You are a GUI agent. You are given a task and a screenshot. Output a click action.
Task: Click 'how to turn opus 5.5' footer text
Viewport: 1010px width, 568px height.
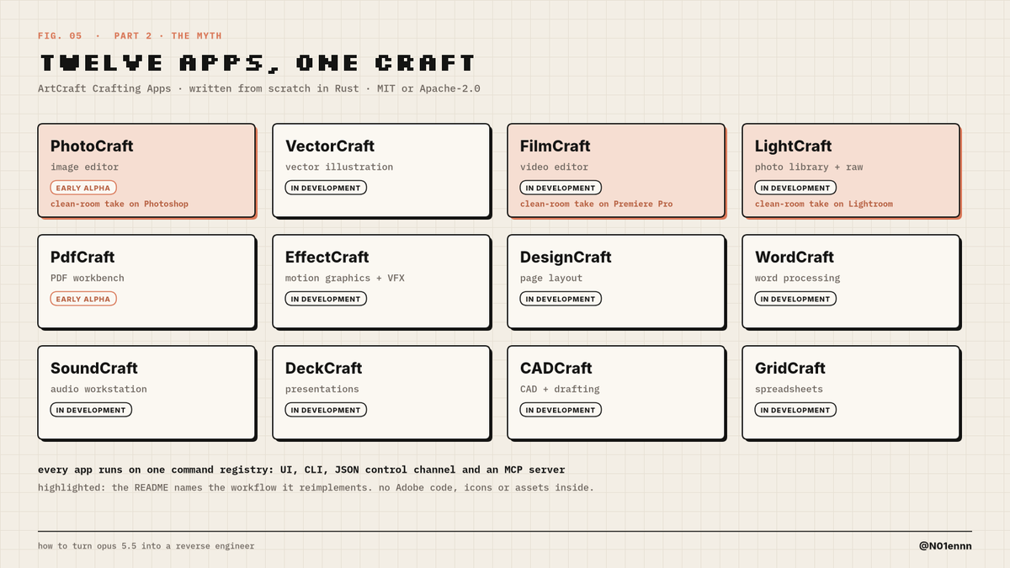146,546
